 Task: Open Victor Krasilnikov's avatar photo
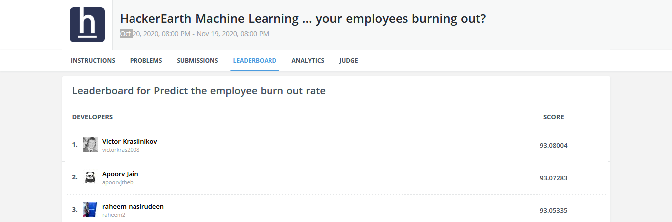90,144
